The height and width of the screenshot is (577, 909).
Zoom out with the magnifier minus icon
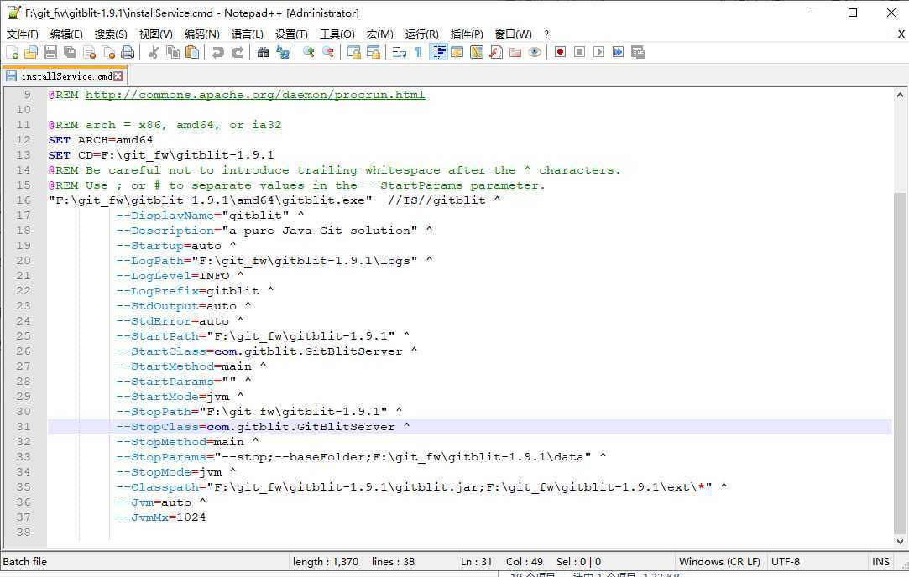tap(327, 52)
